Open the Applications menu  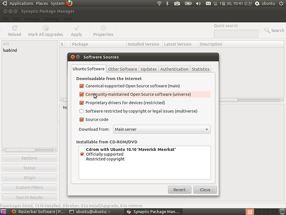coord(21,3)
